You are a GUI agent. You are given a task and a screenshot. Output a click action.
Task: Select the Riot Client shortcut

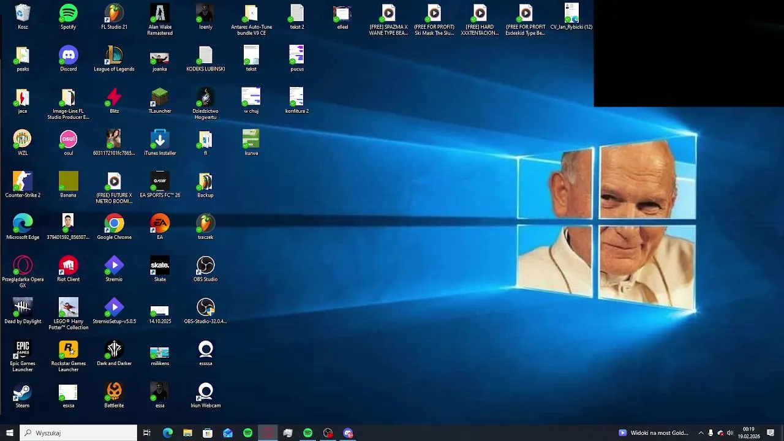pyautogui.click(x=68, y=269)
